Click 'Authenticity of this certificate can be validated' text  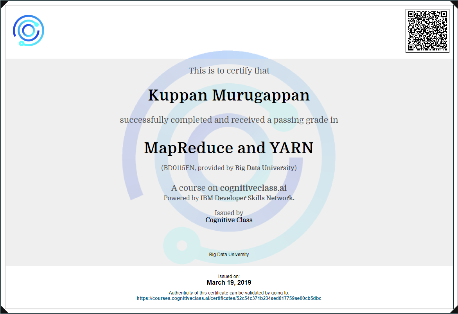(x=229, y=292)
